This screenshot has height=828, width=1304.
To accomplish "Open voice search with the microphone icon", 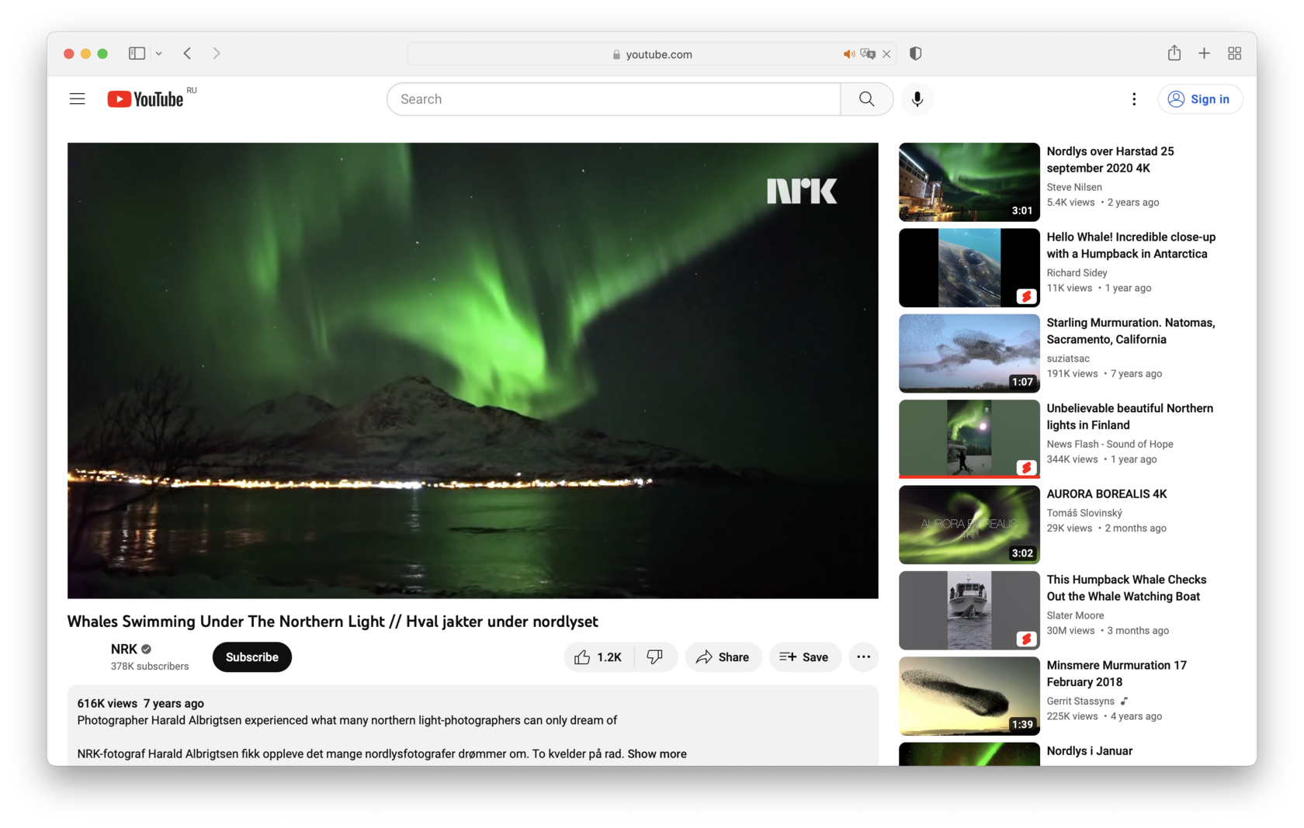I will (917, 99).
